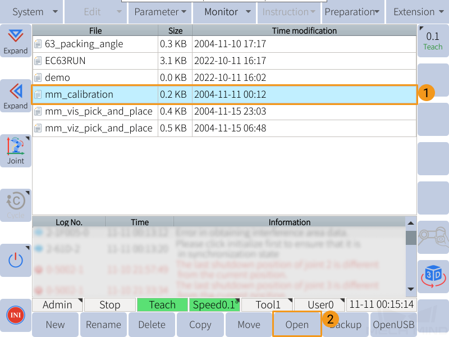Click the demo file icon

coord(38,78)
